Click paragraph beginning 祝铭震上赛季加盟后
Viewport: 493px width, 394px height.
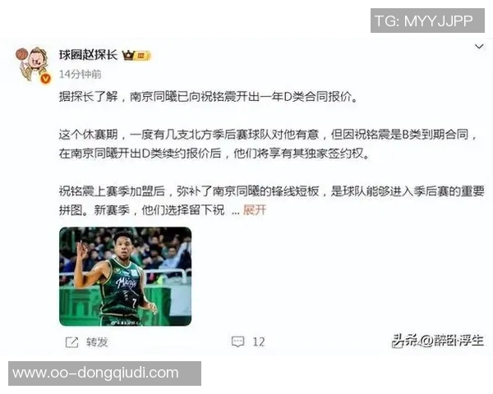(x=272, y=200)
